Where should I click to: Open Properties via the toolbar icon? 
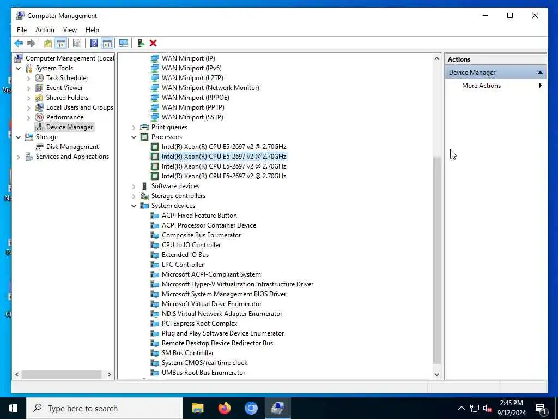77,44
